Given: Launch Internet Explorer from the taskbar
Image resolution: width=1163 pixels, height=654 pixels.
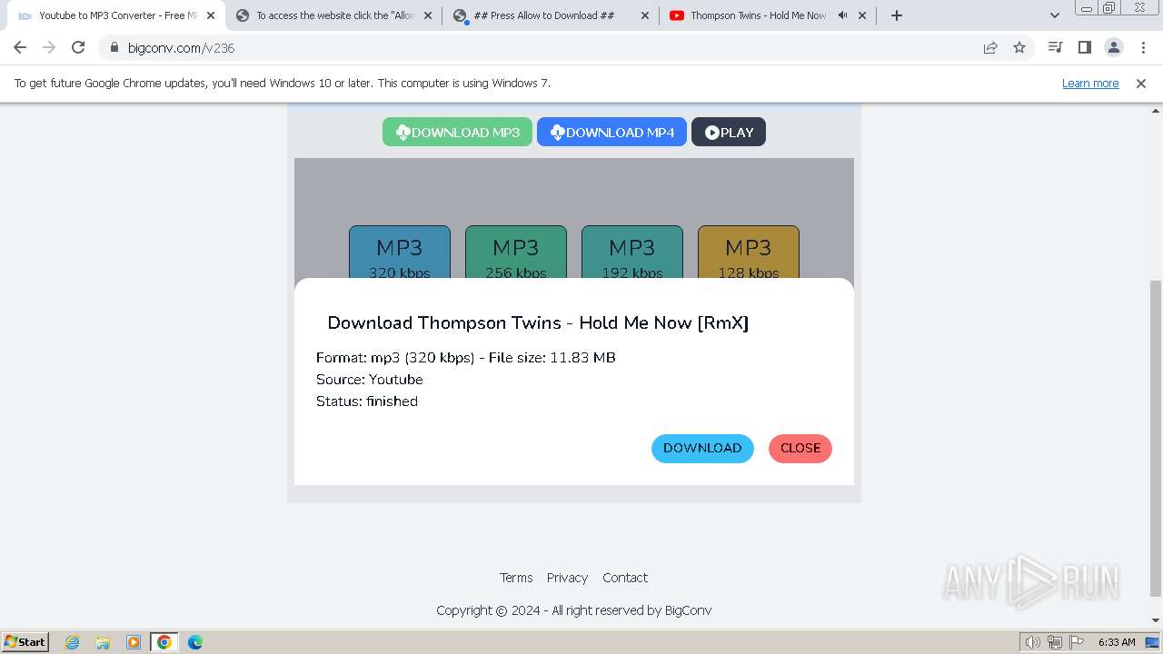Looking at the screenshot, I should click(x=73, y=642).
